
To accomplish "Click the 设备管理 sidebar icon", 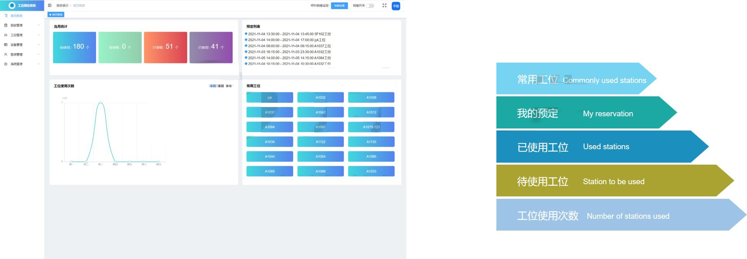I will pyautogui.click(x=6, y=45).
